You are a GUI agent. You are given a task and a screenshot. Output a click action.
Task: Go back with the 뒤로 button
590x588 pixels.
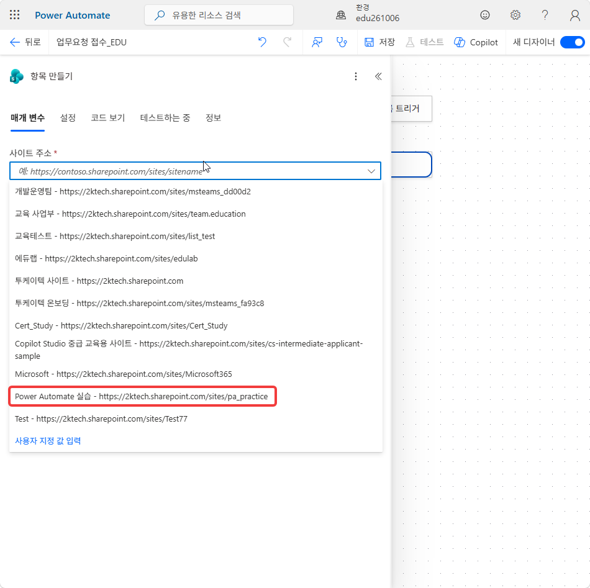click(25, 42)
